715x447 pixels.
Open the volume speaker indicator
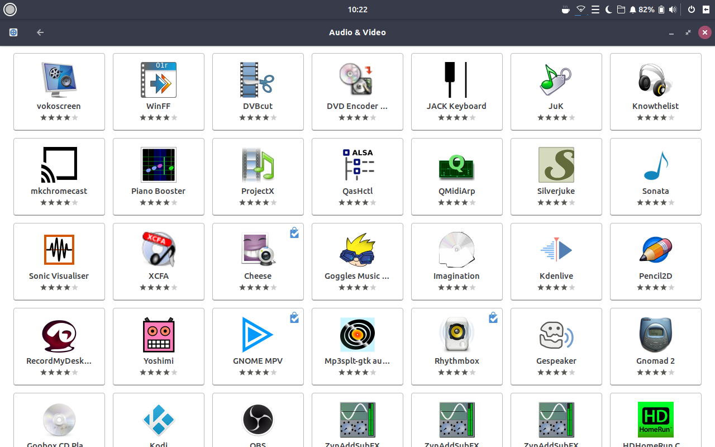click(673, 9)
